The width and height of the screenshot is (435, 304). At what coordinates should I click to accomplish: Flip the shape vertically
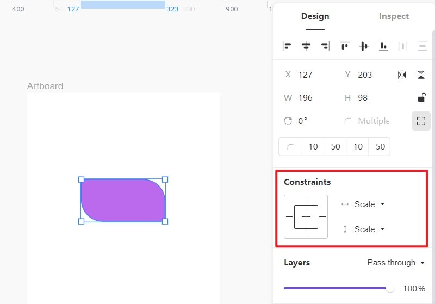(x=421, y=75)
